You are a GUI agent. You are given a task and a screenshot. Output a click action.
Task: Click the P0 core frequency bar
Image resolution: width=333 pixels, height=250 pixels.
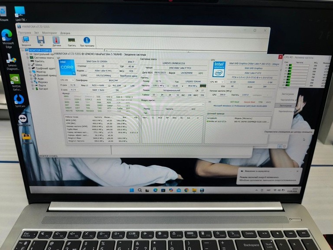tap(298, 66)
